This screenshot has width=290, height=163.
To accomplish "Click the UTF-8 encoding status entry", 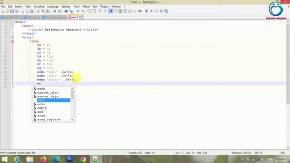I will pyautogui.click(x=259, y=153).
